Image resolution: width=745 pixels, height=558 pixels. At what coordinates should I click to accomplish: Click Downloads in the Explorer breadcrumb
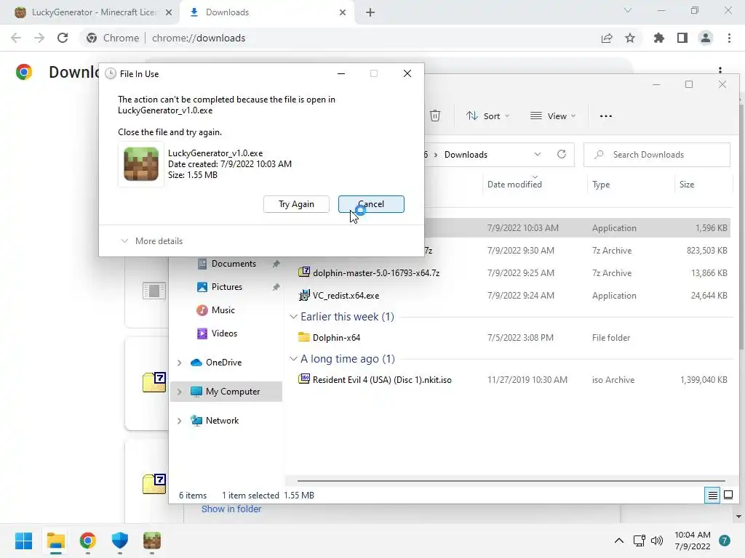[x=466, y=155]
